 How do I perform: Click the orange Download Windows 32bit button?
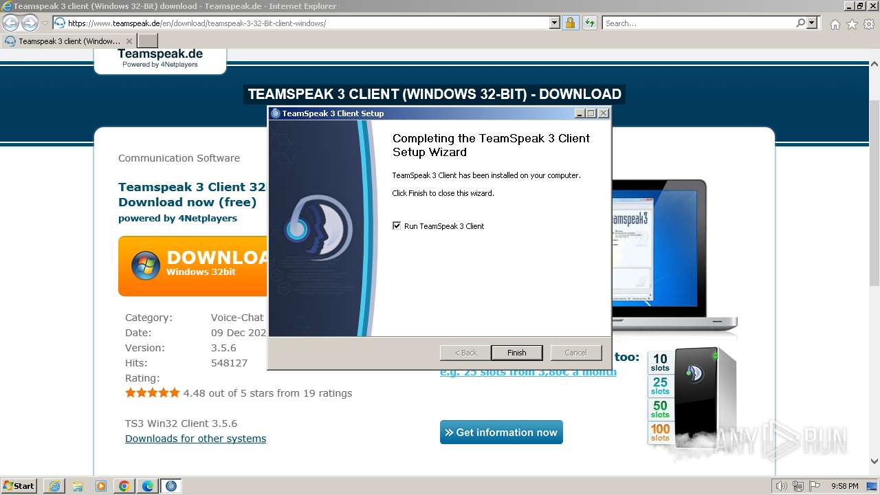pos(192,265)
